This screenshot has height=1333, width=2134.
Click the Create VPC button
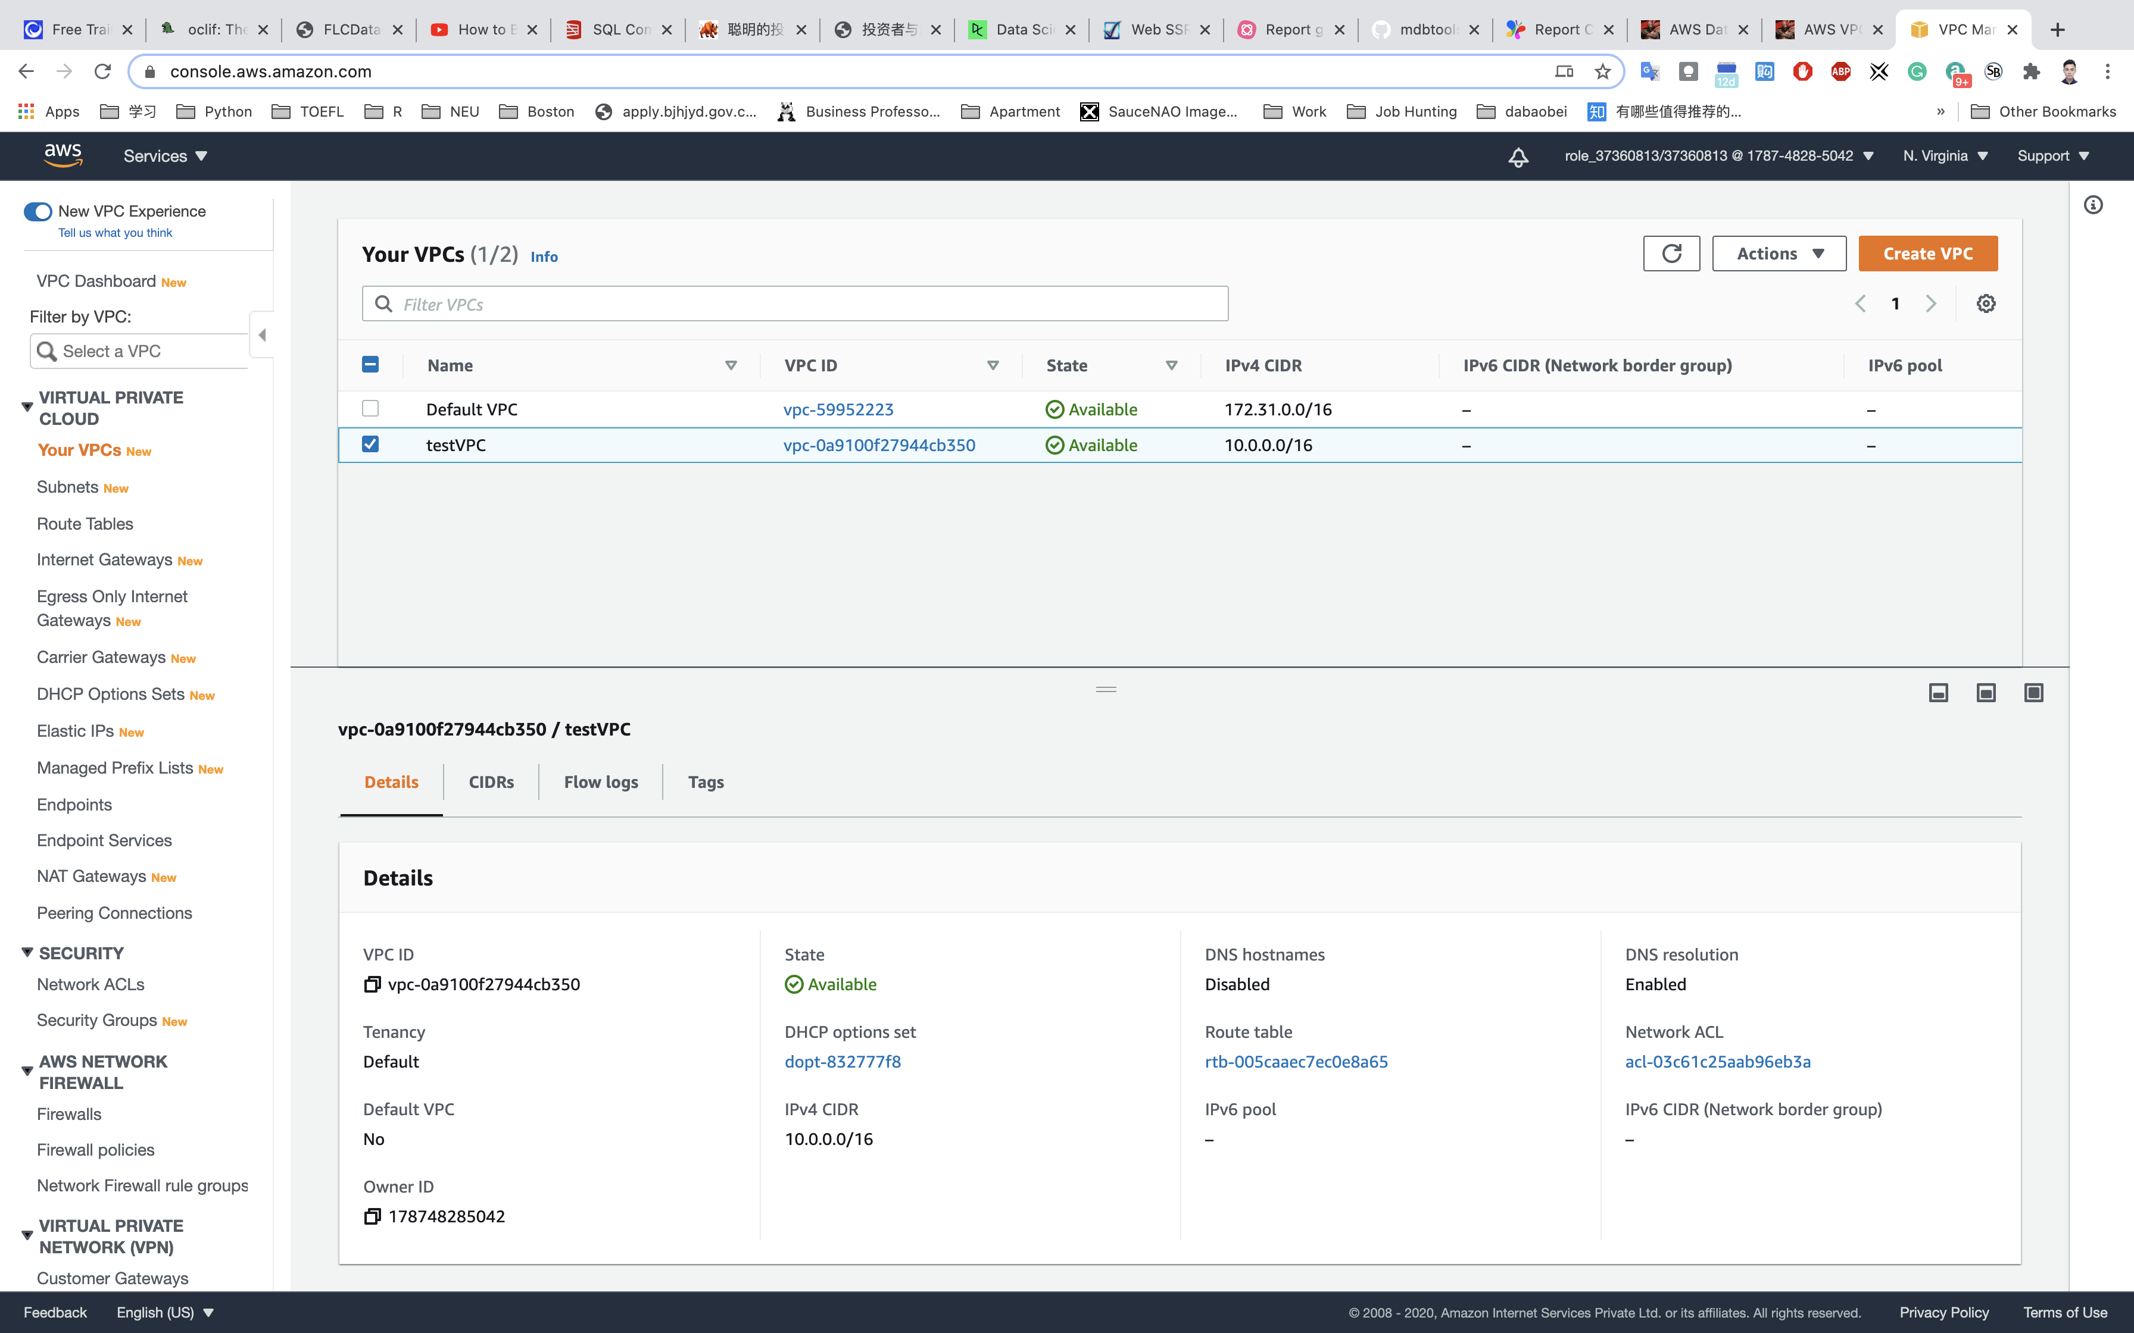(x=1927, y=254)
